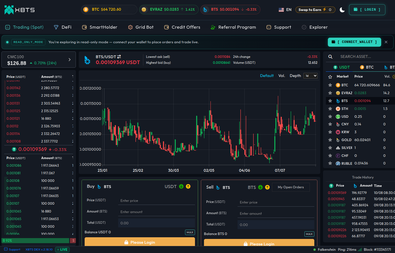Open the 1d chart interval dropdown

click(x=310, y=76)
